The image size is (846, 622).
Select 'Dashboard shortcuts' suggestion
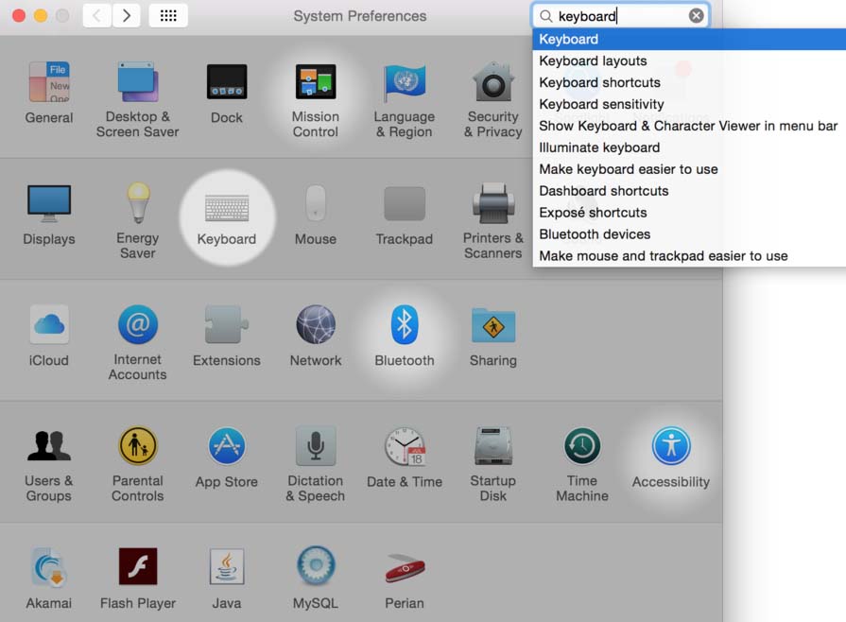[689, 191]
